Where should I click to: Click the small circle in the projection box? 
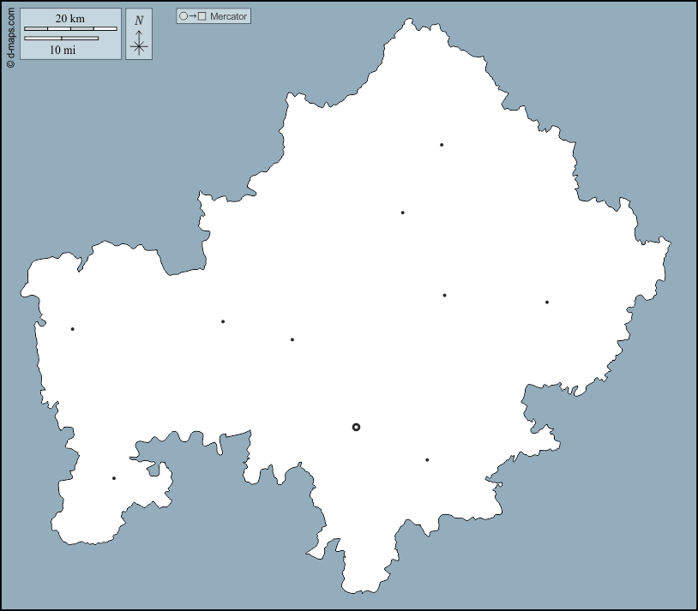click(183, 16)
